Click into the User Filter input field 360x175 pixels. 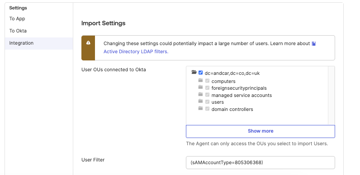click(261, 163)
